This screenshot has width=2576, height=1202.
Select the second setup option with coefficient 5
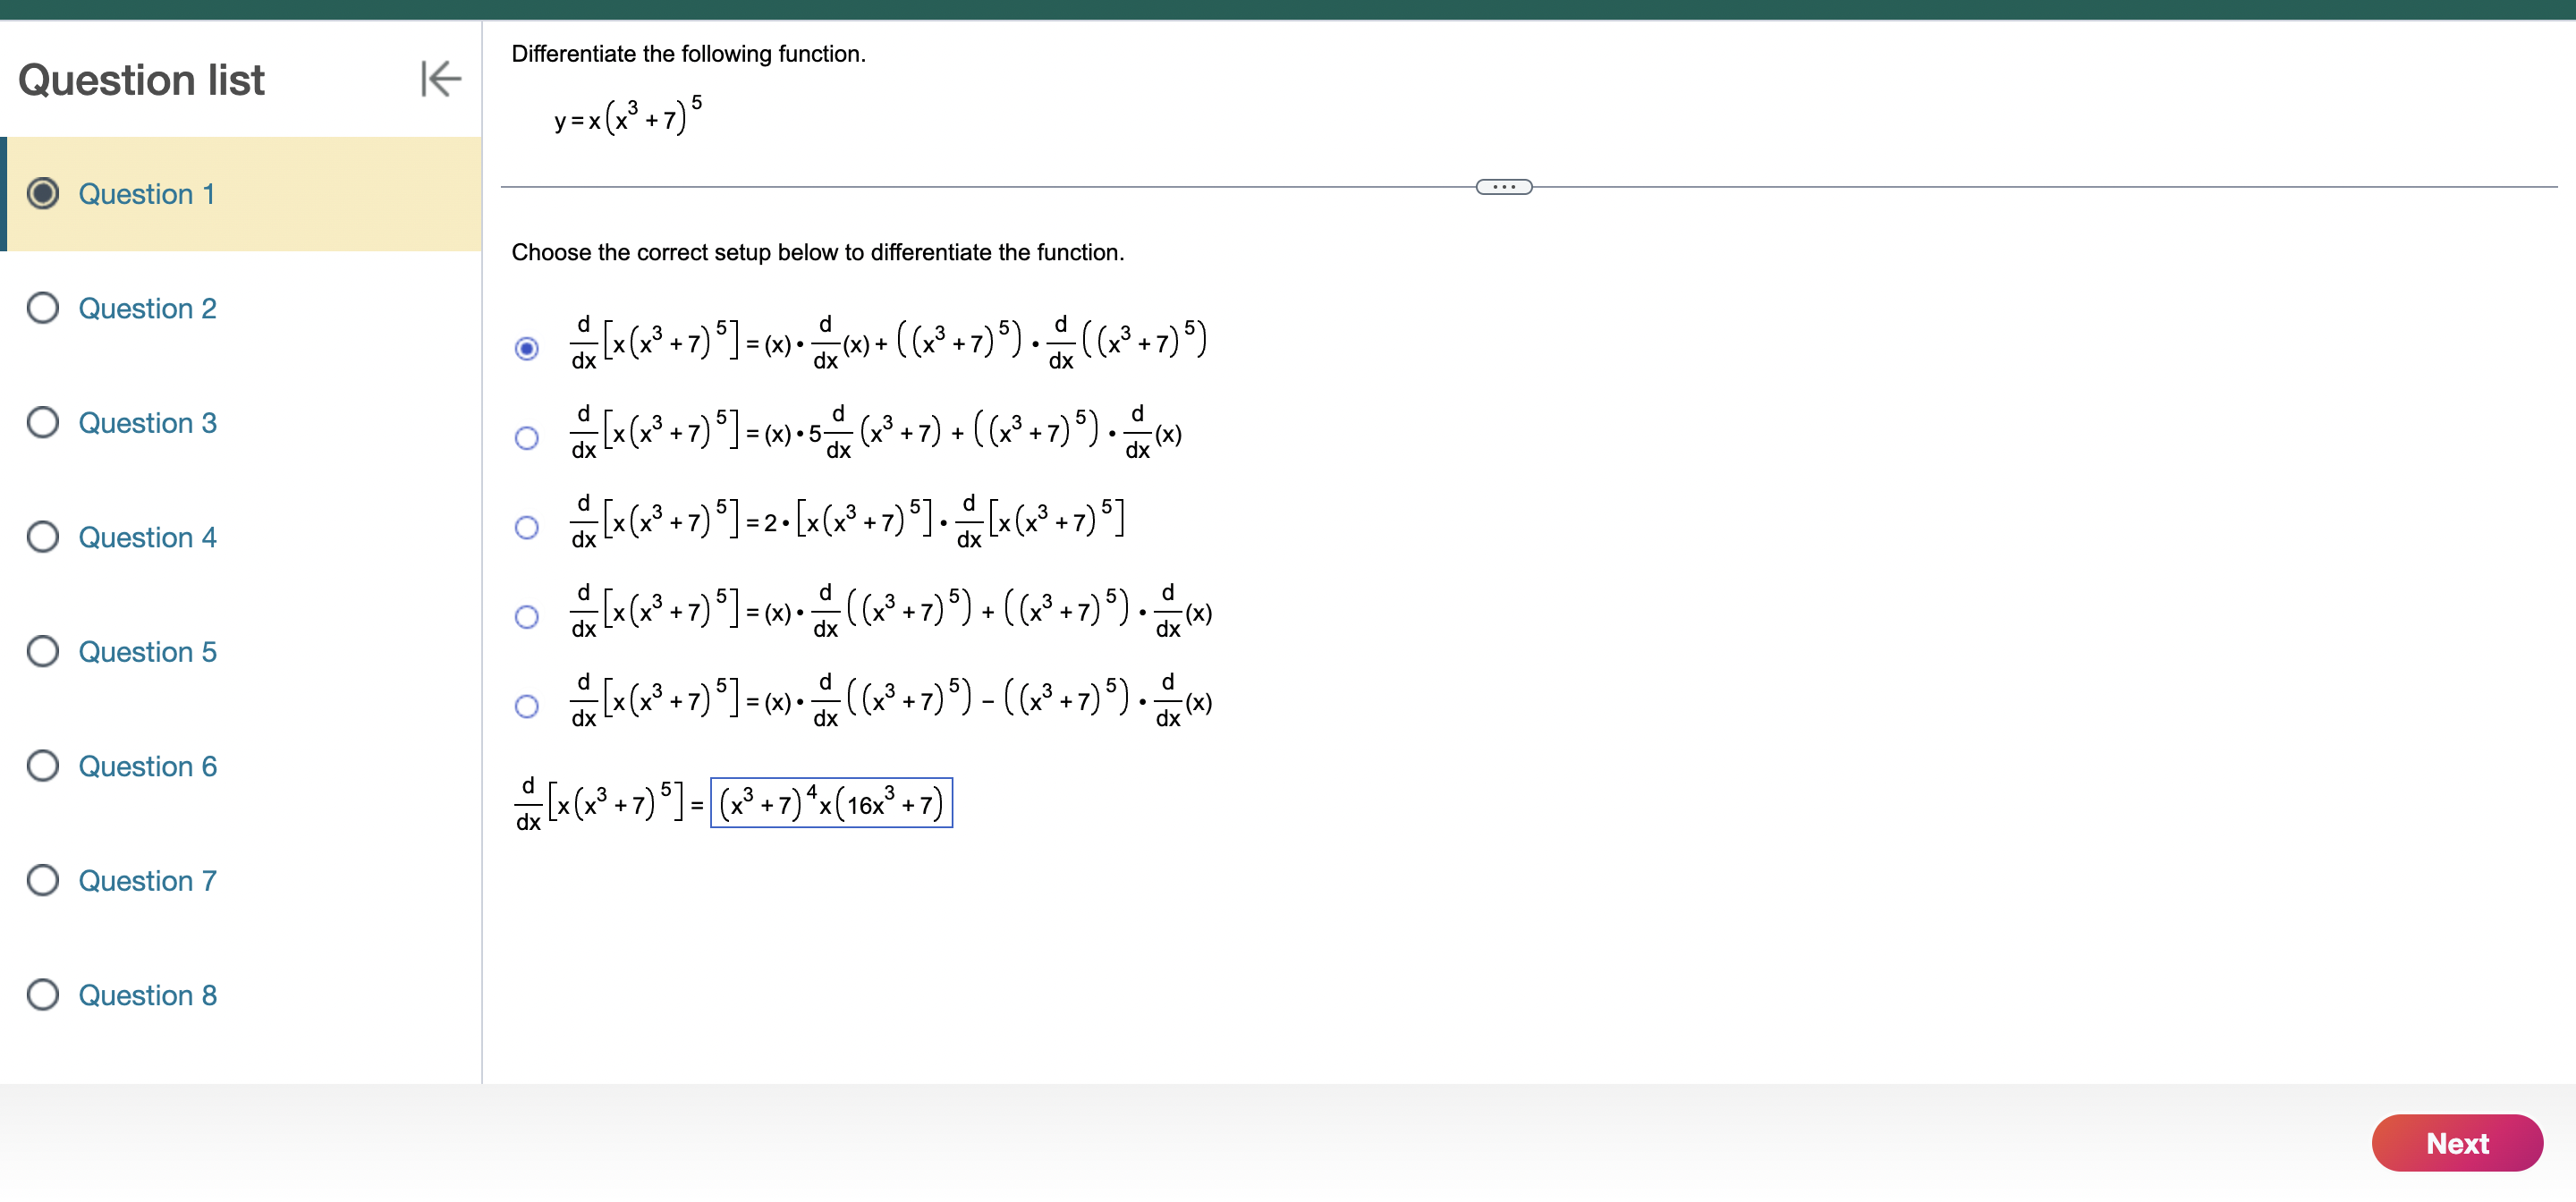point(527,437)
